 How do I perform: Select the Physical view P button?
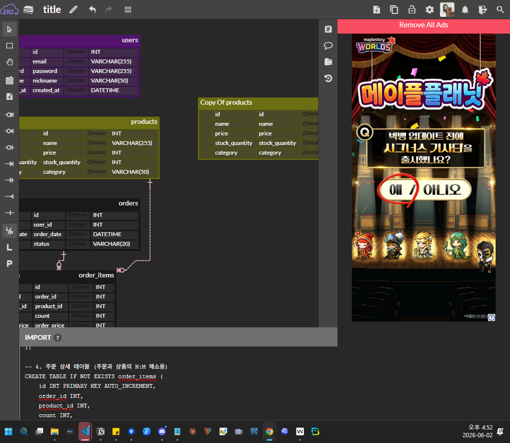coord(10,263)
